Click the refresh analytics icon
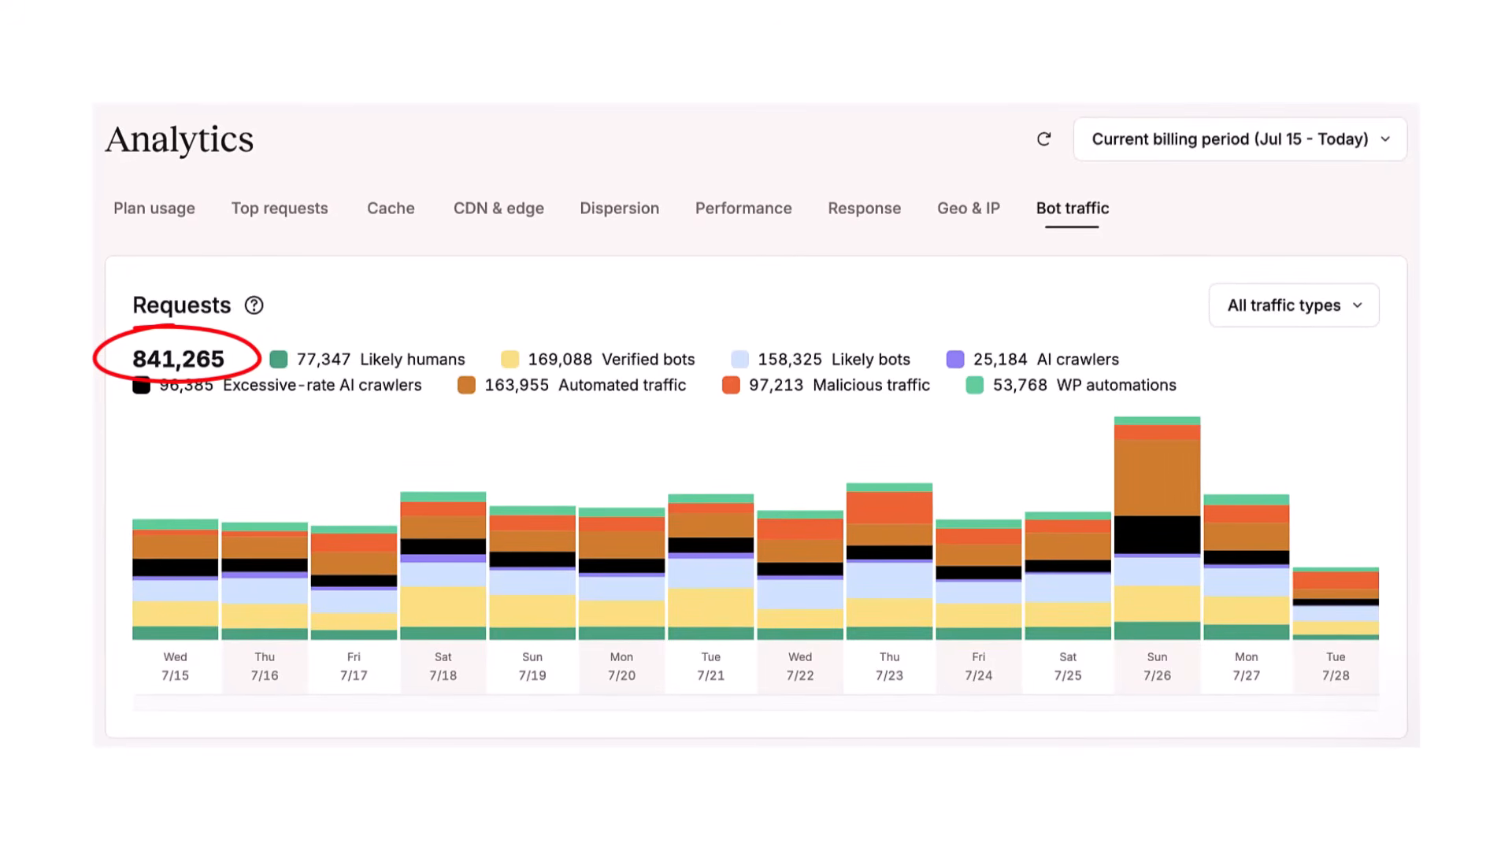 point(1043,139)
